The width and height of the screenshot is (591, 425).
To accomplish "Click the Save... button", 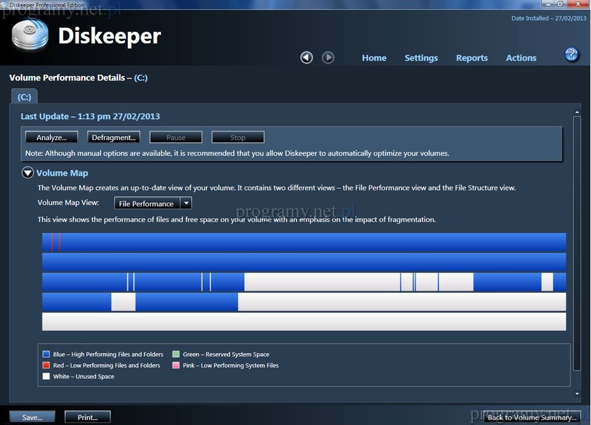I will tap(32, 418).
